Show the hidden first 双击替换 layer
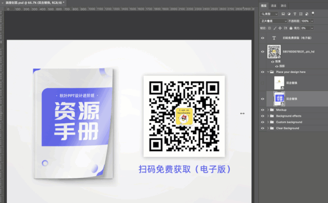This screenshot has height=203, width=328. (262, 83)
